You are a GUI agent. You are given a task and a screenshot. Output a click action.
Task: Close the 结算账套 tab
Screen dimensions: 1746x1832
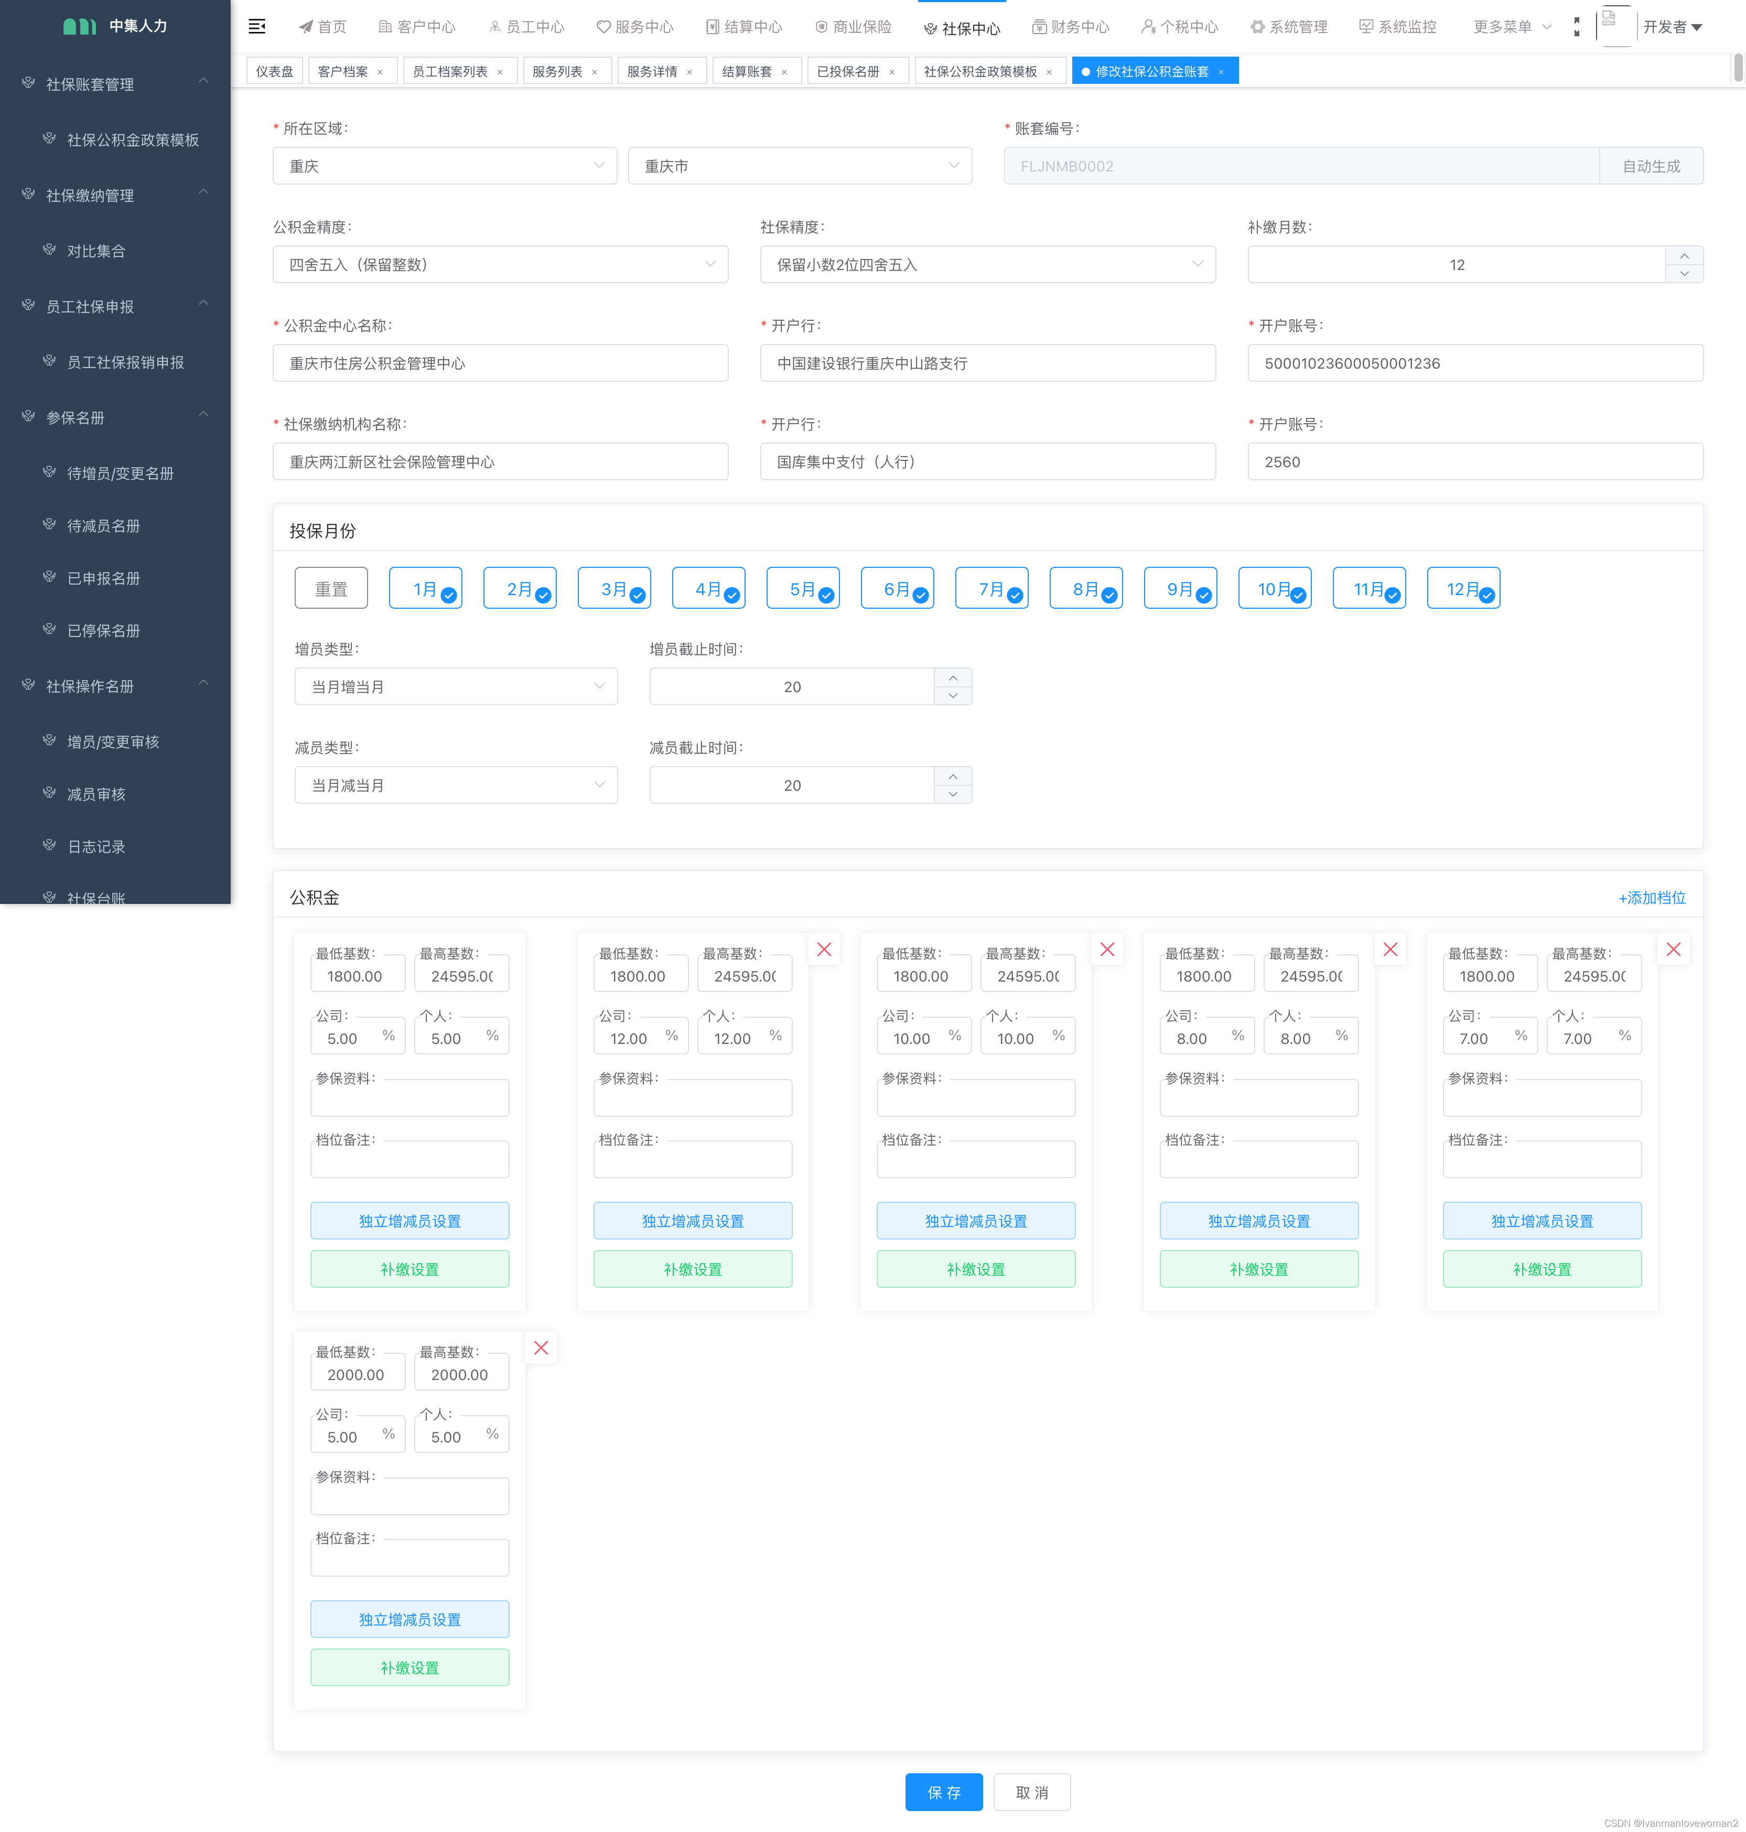[x=784, y=72]
